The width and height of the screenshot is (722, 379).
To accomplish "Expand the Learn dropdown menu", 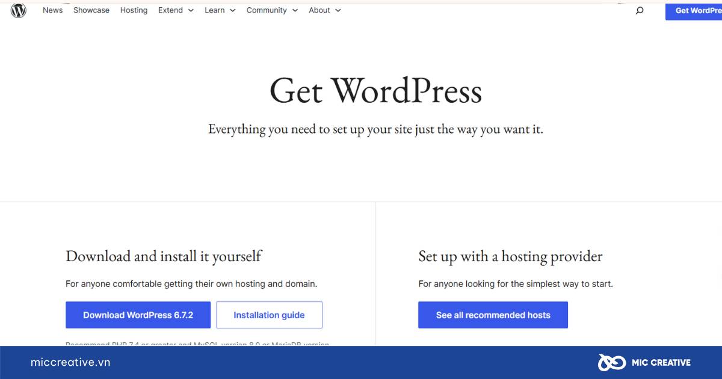I will pyautogui.click(x=220, y=10).
